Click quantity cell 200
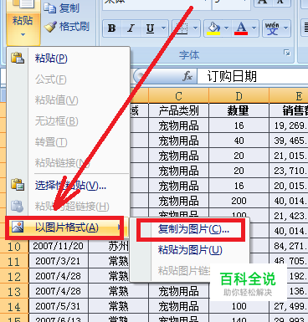Image resolution: width=308 pixels, height=322 pixels. click(239, 201)
